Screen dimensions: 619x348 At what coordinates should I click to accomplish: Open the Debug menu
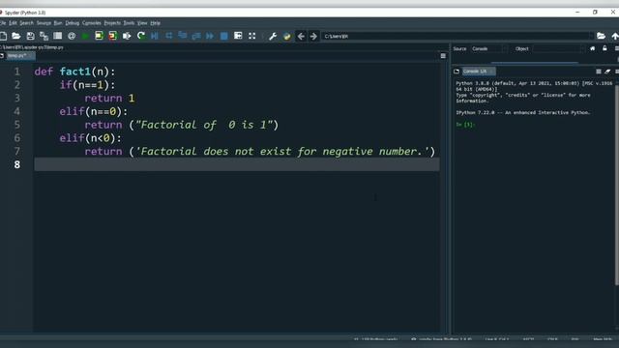[x=73, y=23]
